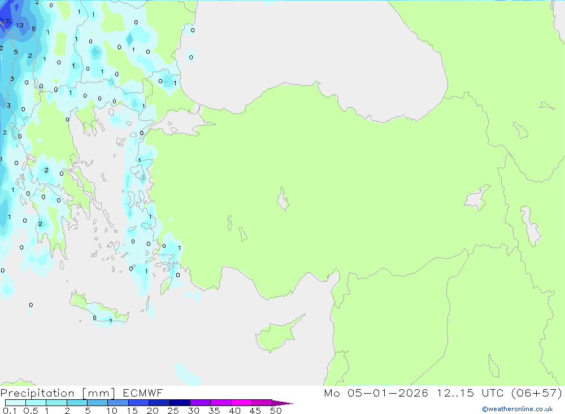Click the 15–20 mm blue legend swatch
Viewport: 565px width, 414px height.
(x=138, y=403)
